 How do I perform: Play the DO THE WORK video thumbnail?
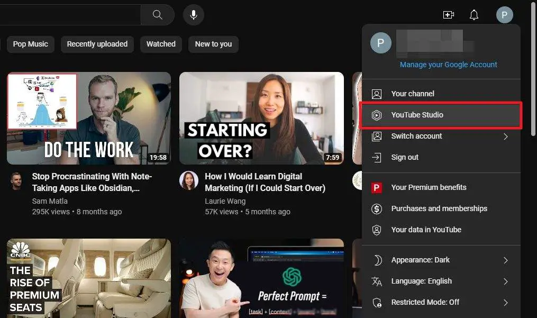[89, 118]
